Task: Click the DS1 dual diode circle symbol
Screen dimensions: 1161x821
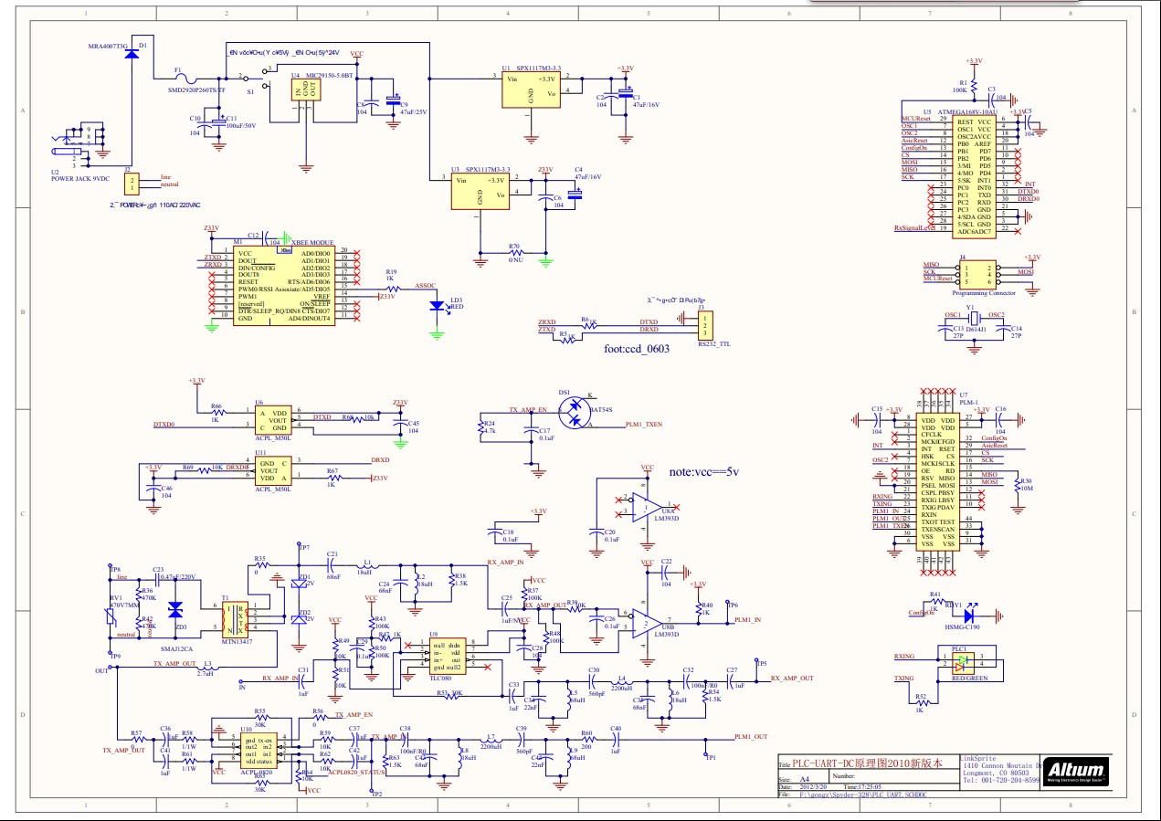Action: click(x=575, y=413)
